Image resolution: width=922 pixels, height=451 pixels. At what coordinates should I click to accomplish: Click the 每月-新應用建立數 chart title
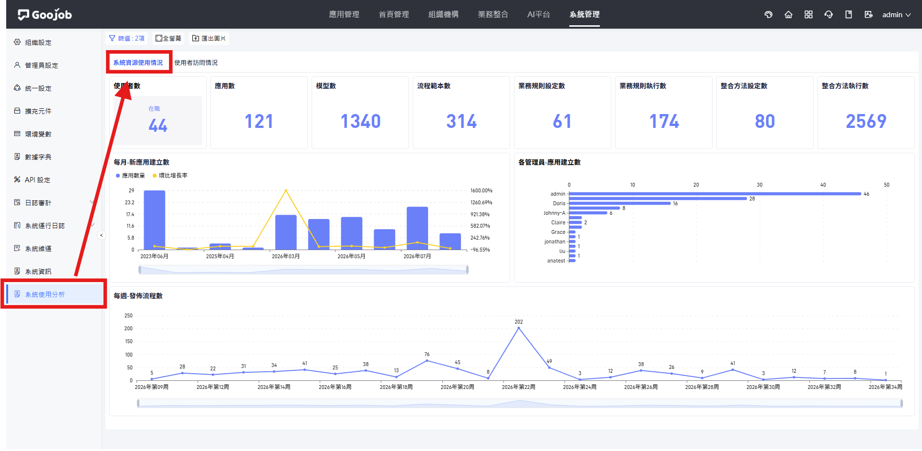point(141,162)
